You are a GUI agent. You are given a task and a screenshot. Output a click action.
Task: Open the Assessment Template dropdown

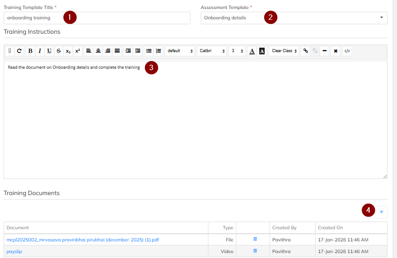(x=294, y=18)
